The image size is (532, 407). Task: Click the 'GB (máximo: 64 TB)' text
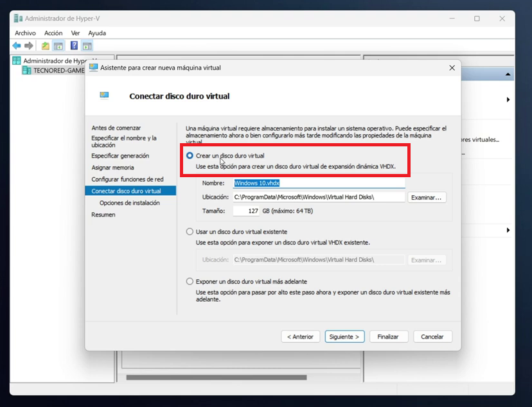click(x=288, y=211)
